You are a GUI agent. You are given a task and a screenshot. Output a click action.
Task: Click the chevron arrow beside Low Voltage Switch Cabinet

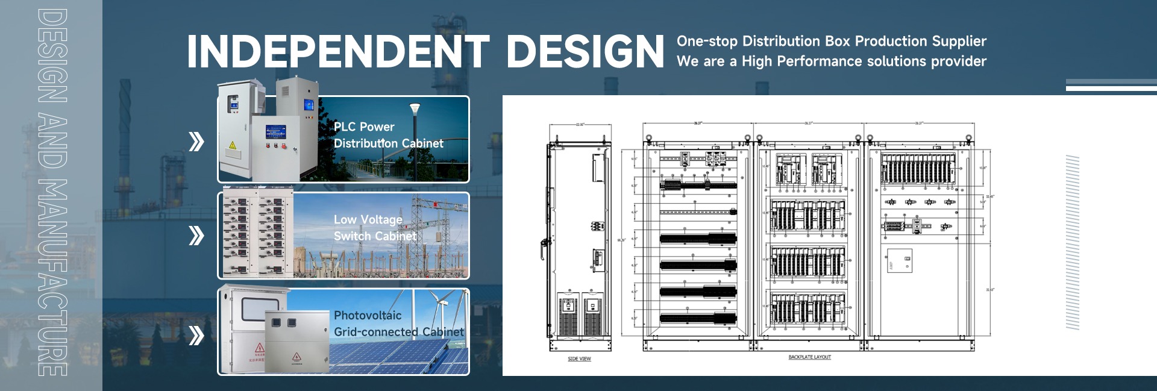coord(196,236)
